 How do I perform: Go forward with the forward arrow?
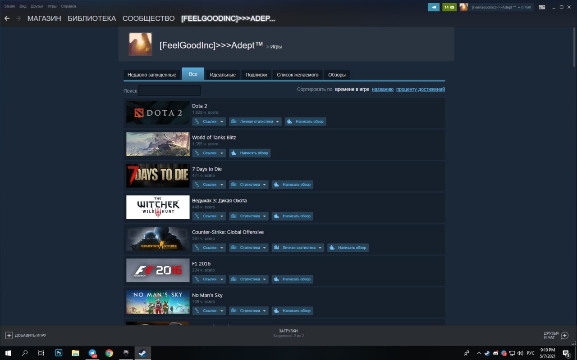pyautogui.click(x=18, y=18)
